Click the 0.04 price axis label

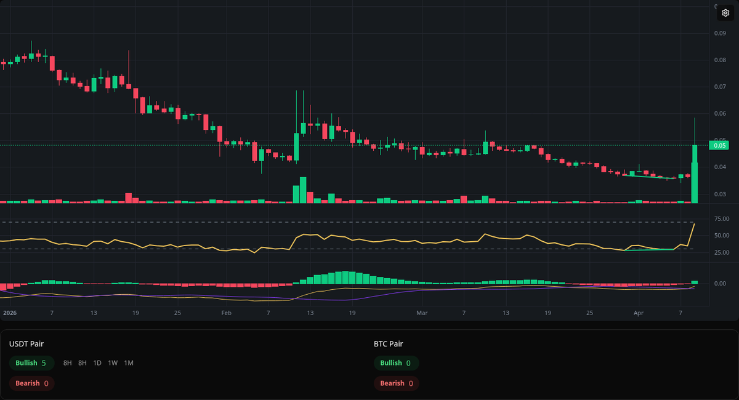(719, 167)
